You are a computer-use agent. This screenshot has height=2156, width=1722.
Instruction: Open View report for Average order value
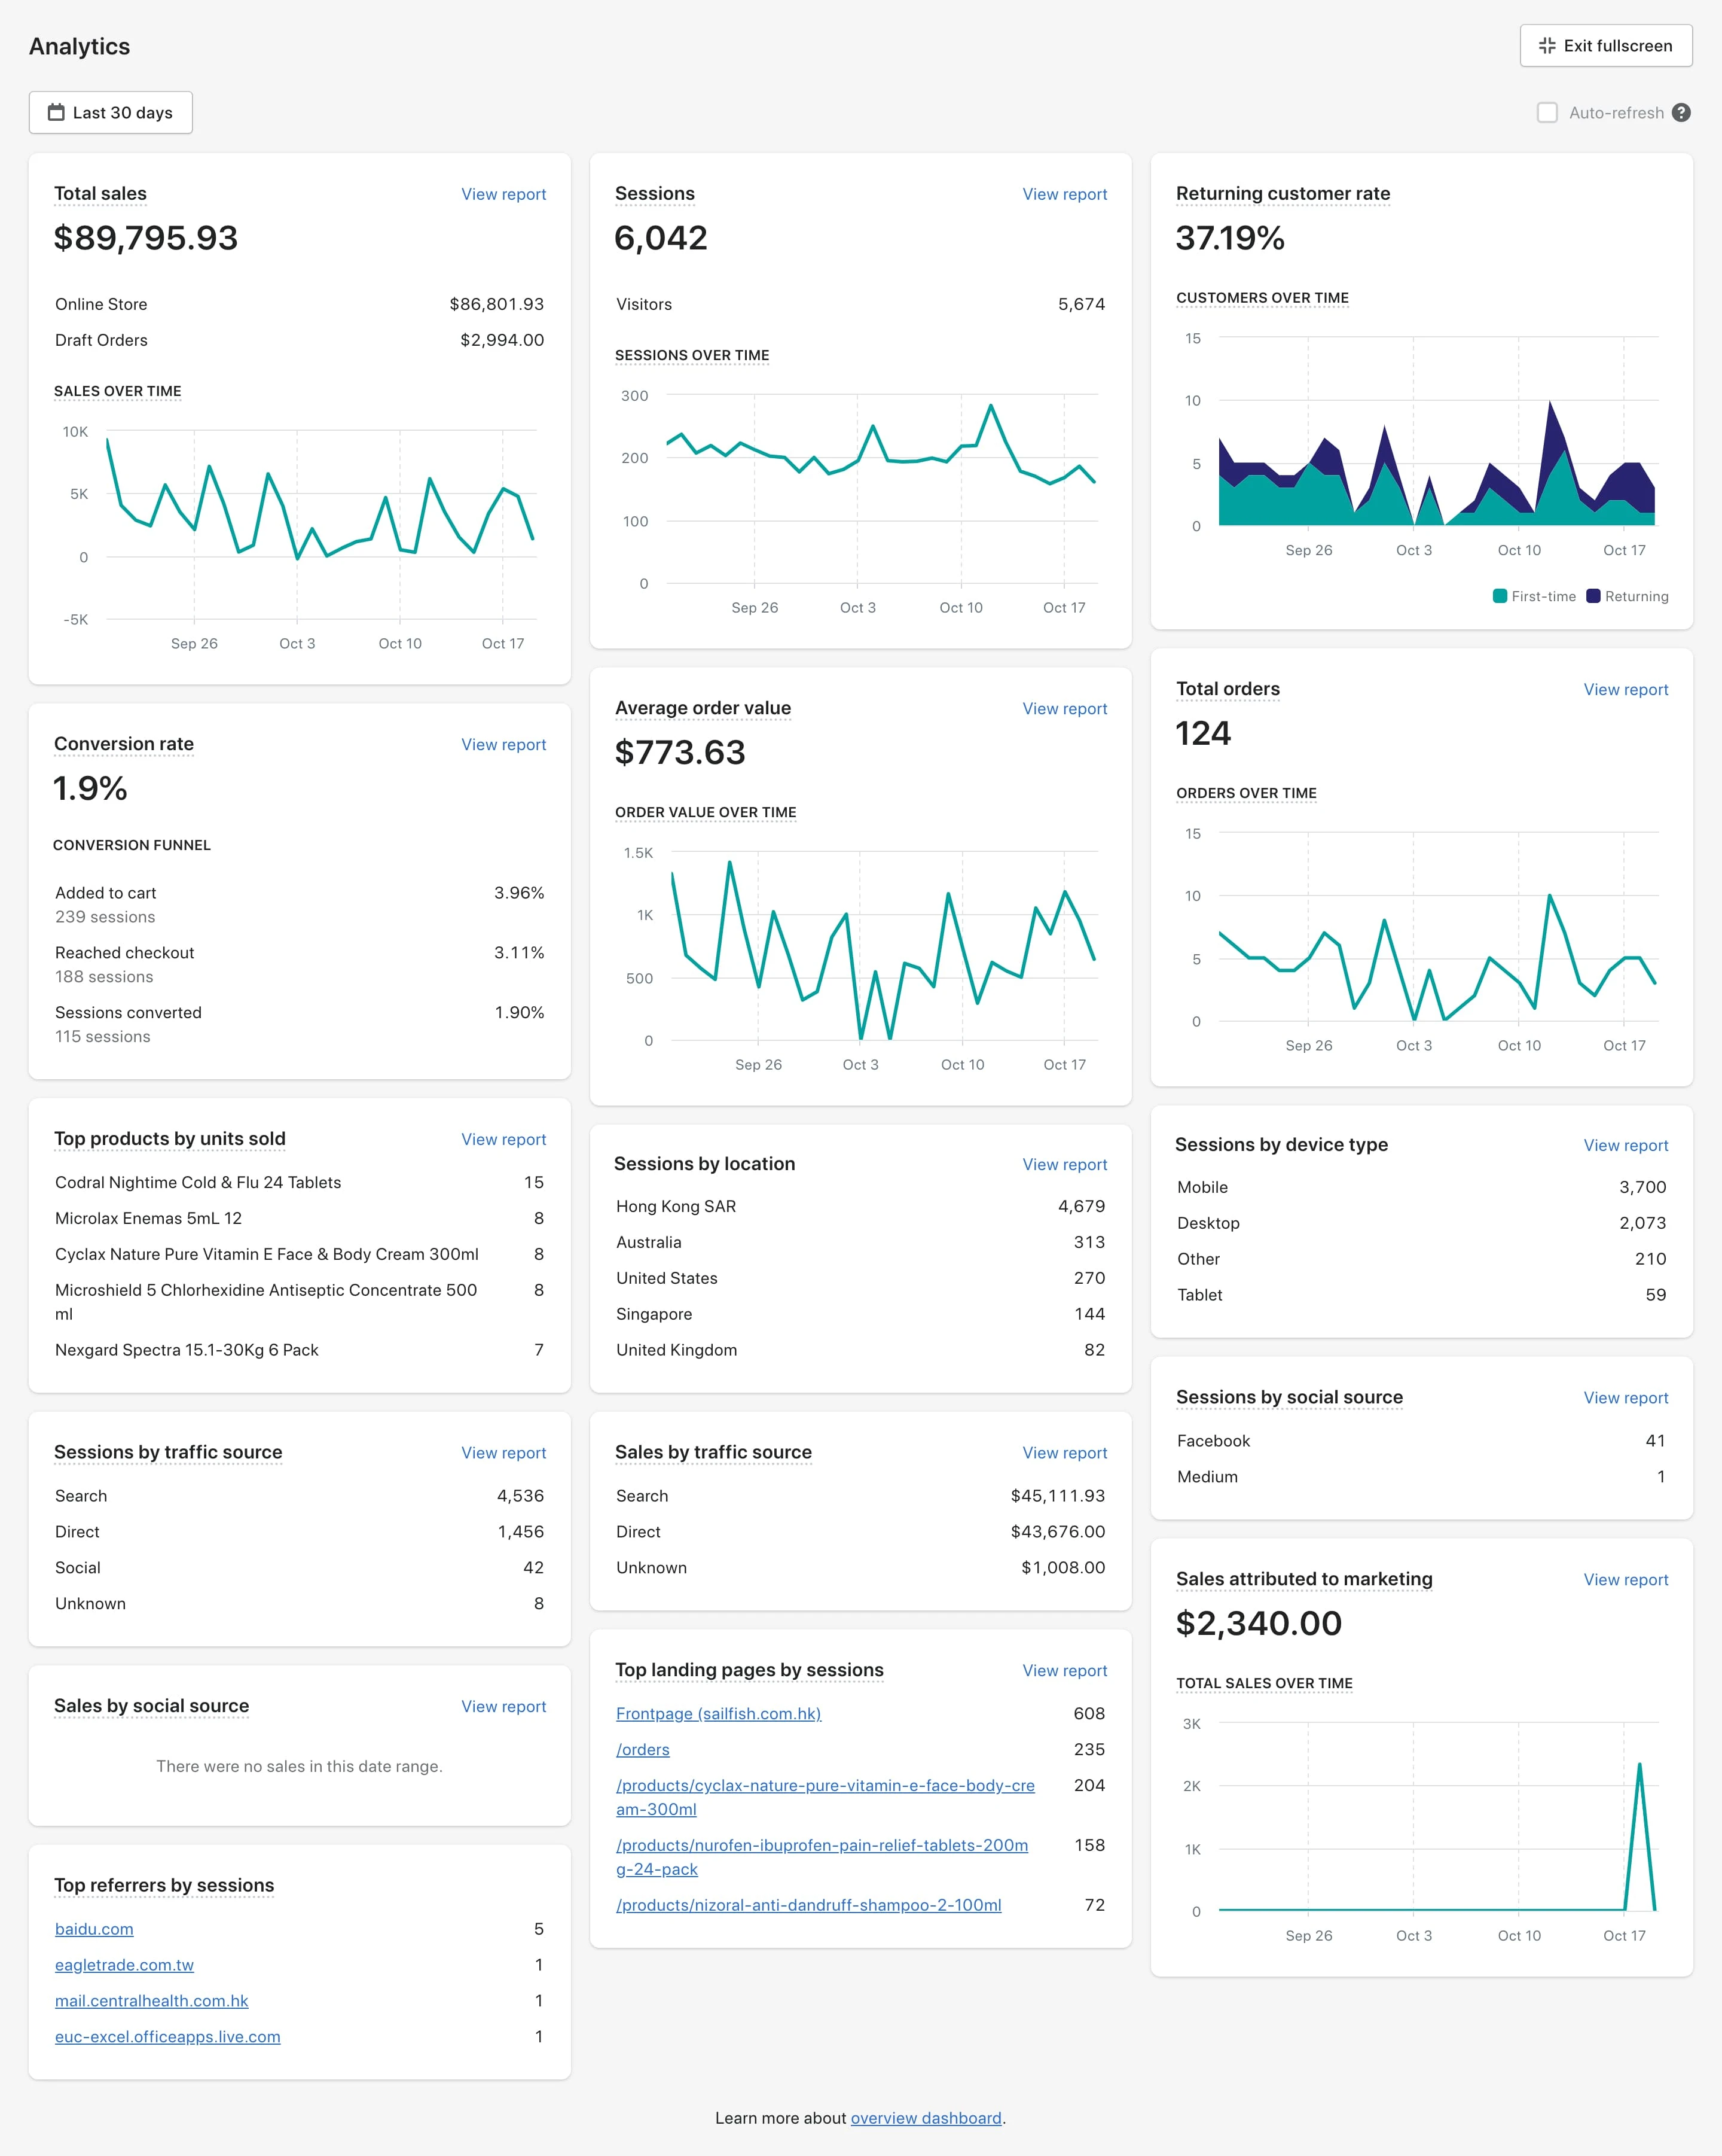click(x=1063, y=708)
